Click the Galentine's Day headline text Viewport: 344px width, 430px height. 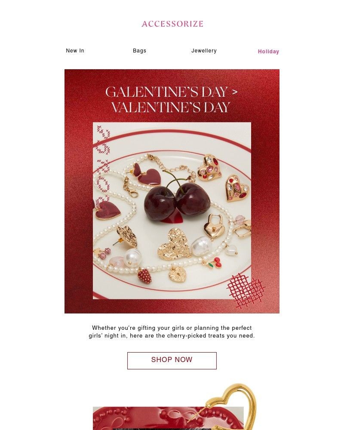(x=172, y=98)
